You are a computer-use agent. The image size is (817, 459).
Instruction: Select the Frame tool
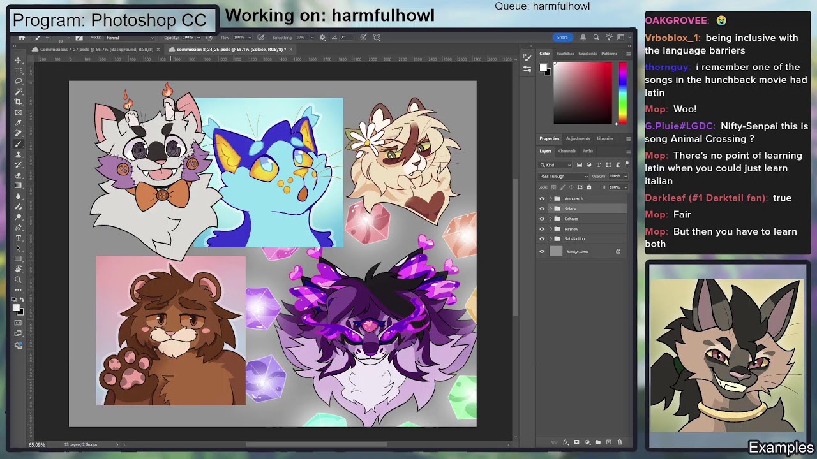[18, 112]
